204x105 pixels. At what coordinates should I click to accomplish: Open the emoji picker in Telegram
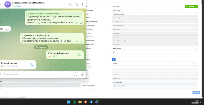pos(75,74)
